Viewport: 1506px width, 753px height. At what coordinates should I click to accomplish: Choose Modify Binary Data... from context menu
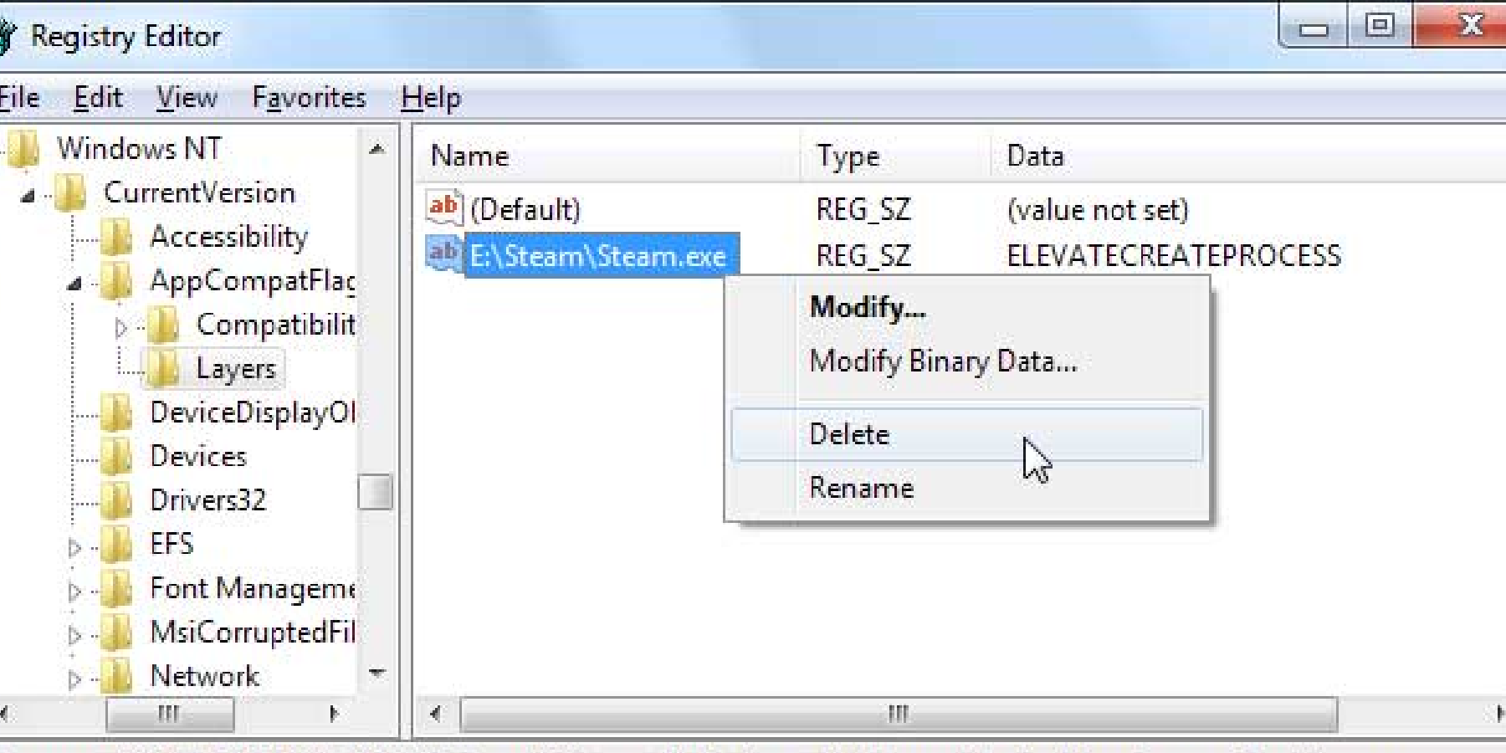[967, 361]
